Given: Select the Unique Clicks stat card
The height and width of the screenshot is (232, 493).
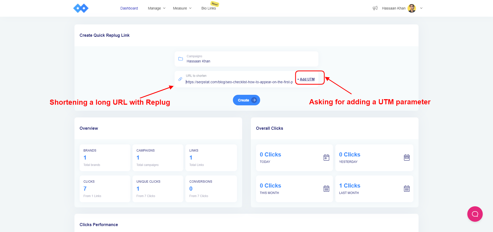Looking at the screenshot, I should [158, 189].
